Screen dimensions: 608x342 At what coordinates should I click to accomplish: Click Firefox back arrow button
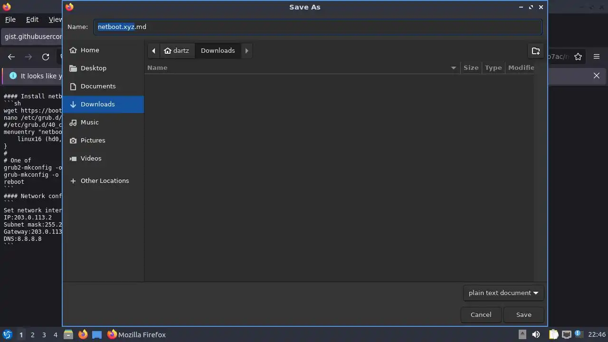[11, 57]
